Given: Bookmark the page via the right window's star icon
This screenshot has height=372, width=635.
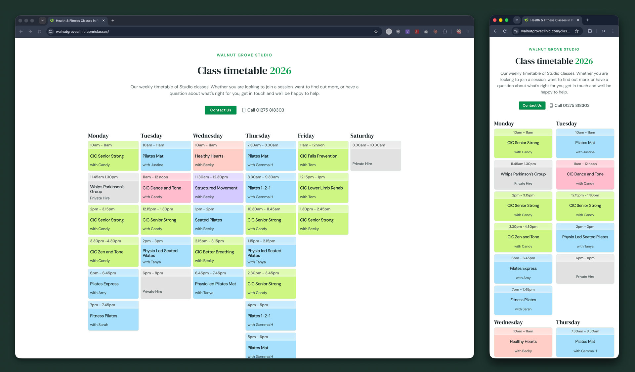Looking at the screenshot, I should point(576,31).
